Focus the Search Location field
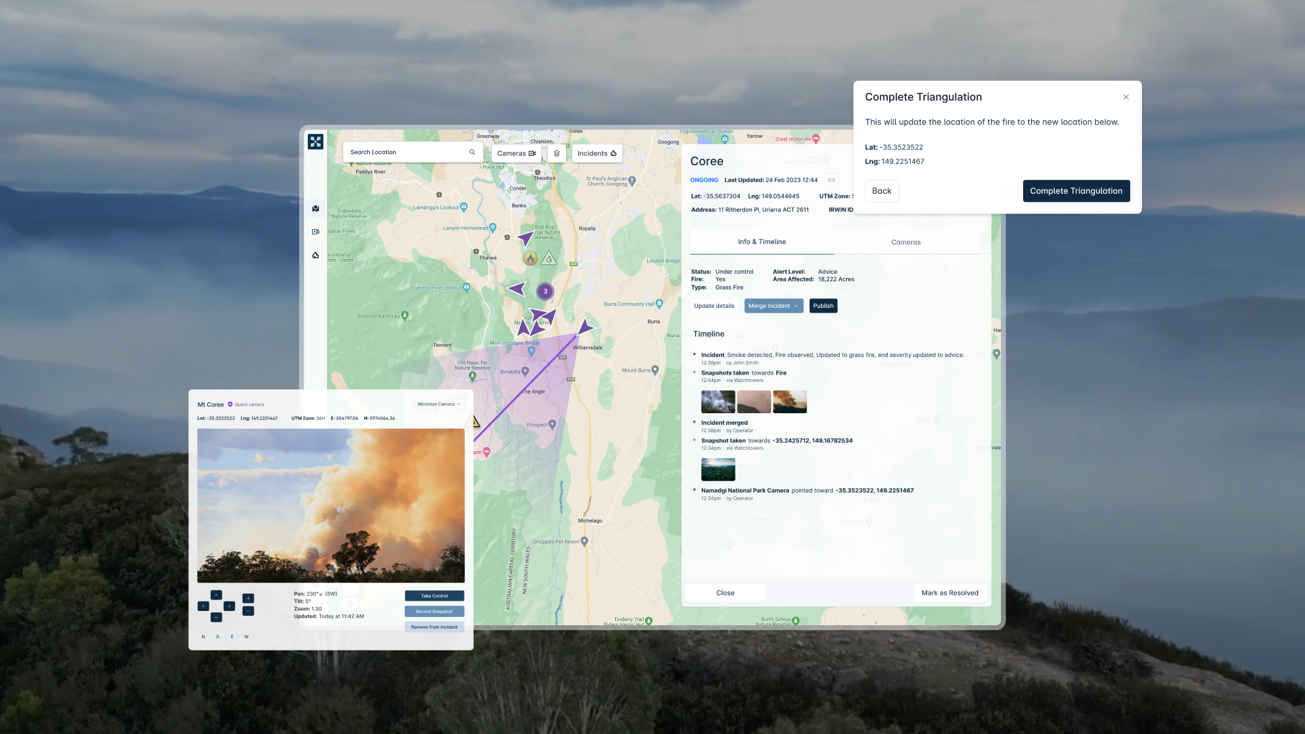Viewport: 1305px width, 734px height. [x=413, y=152]
